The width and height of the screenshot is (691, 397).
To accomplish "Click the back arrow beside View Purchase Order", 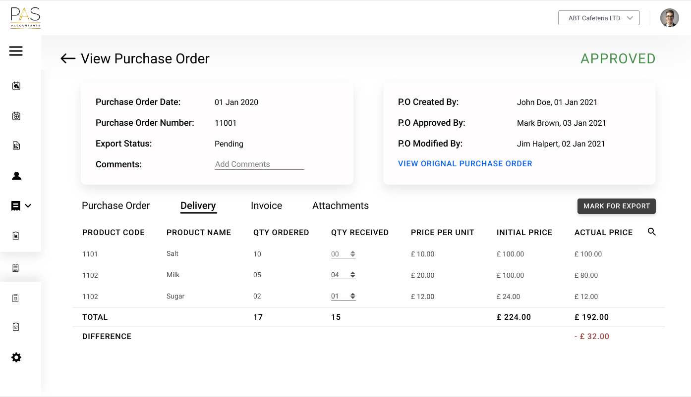I will click(67, 59).
